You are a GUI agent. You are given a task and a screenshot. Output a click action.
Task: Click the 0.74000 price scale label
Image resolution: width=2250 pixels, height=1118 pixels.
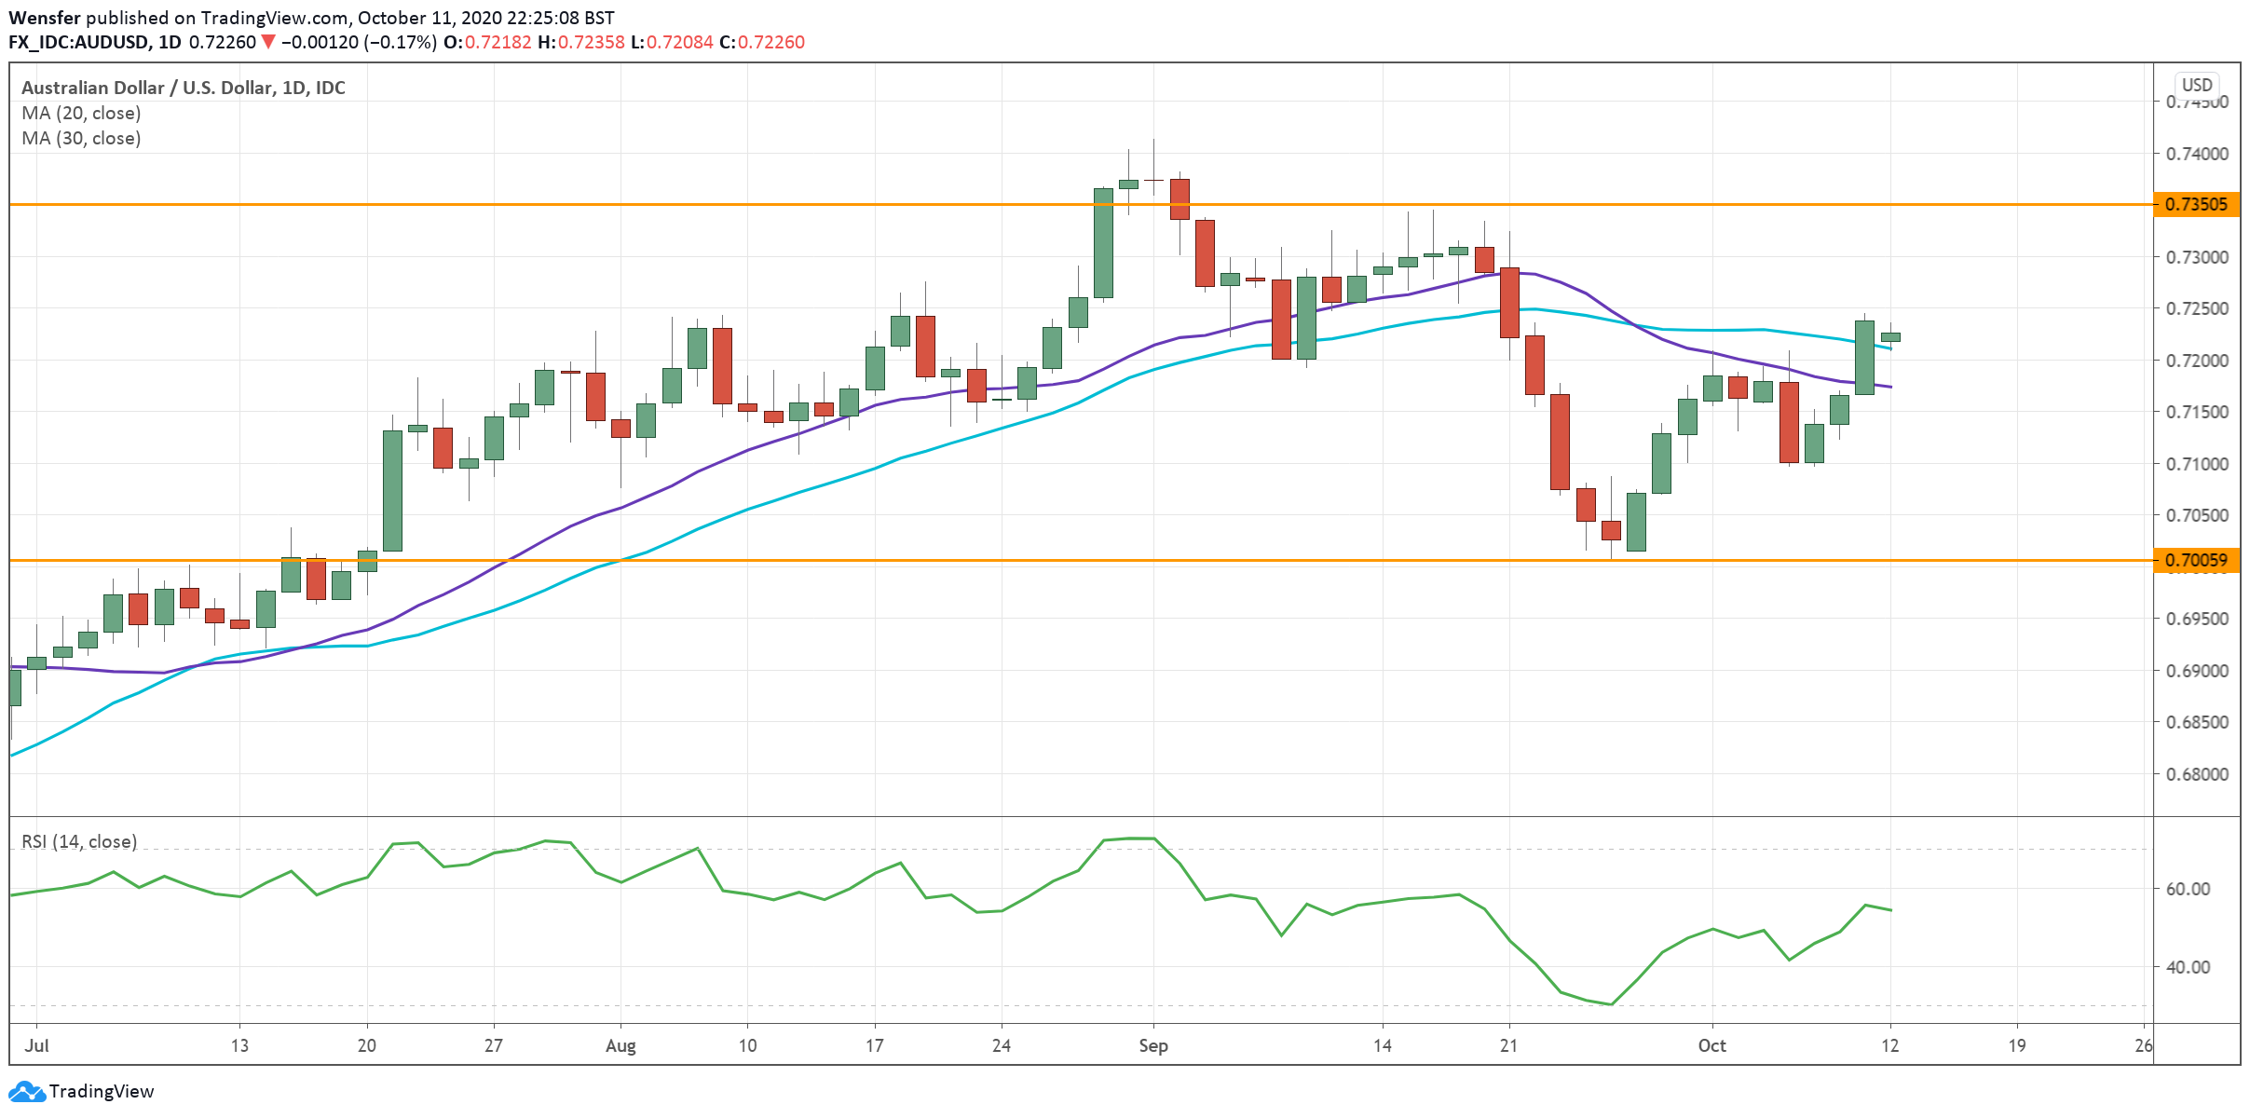pyautogui.click(x=2197, y=154)
